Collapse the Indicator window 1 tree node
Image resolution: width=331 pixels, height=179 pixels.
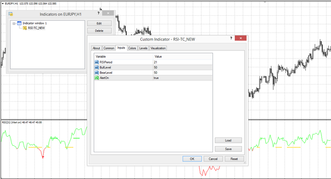tap(14, 23)
